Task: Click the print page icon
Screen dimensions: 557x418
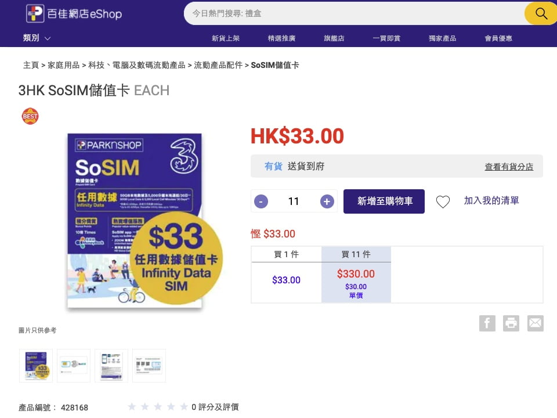Action: (x=511, y=323)
